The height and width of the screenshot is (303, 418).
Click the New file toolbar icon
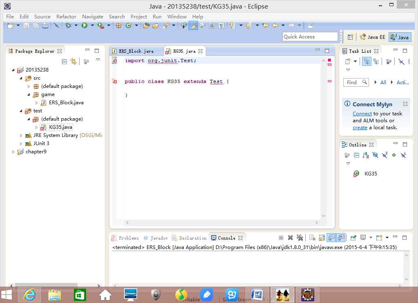[10, 26]
